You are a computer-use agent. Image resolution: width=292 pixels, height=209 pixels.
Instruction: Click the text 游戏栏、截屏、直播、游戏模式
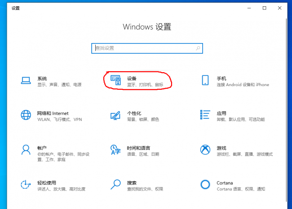(x=245, y=154)
